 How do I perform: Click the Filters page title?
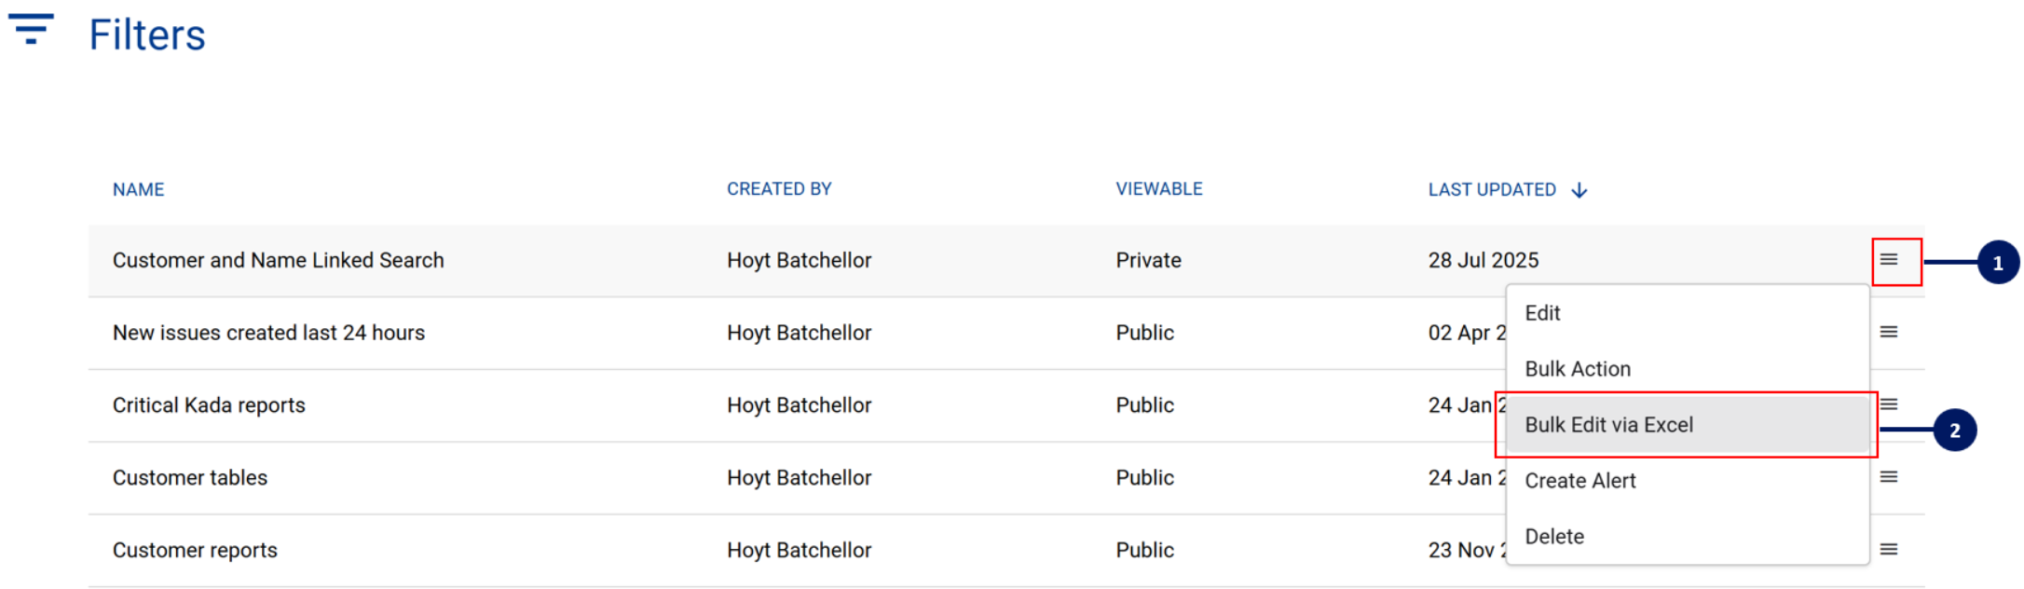pos(147,34)
